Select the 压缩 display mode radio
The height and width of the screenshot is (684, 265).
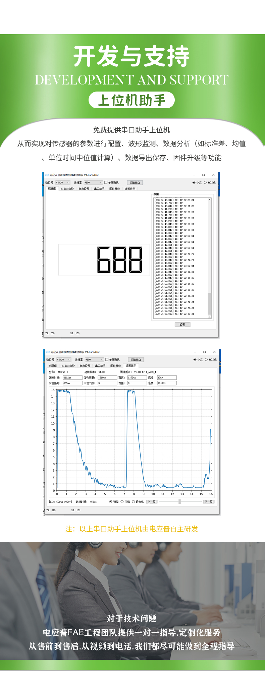[x=122, y=502]
